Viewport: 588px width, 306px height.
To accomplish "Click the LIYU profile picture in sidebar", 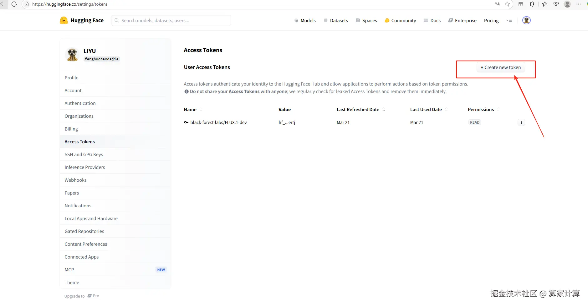I will click(x=72, y=54).
